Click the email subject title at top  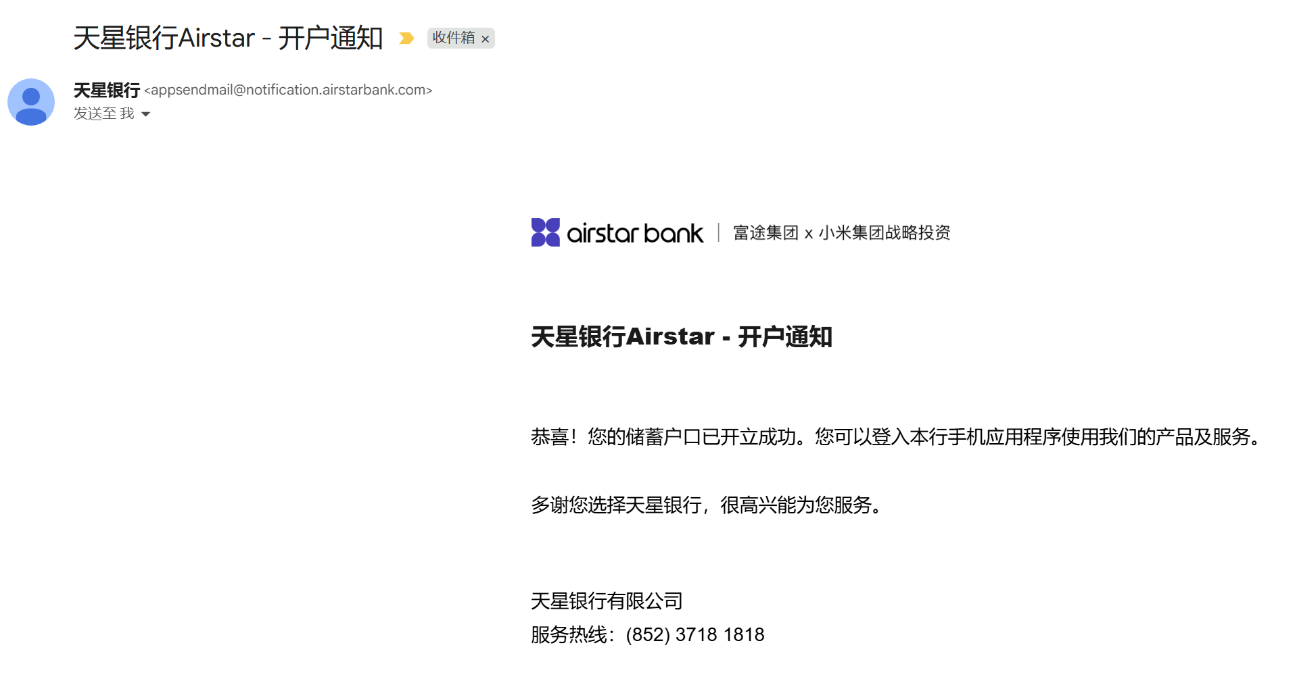coord(229,38)
